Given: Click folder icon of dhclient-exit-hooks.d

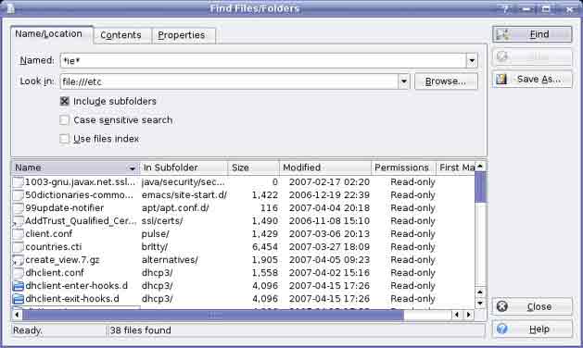Looking at the screenshot, I should (19, 299).
